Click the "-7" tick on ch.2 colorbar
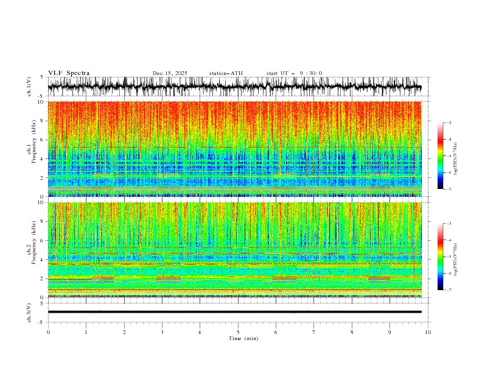This screenshot has width=482, height=373. (449, 290)
